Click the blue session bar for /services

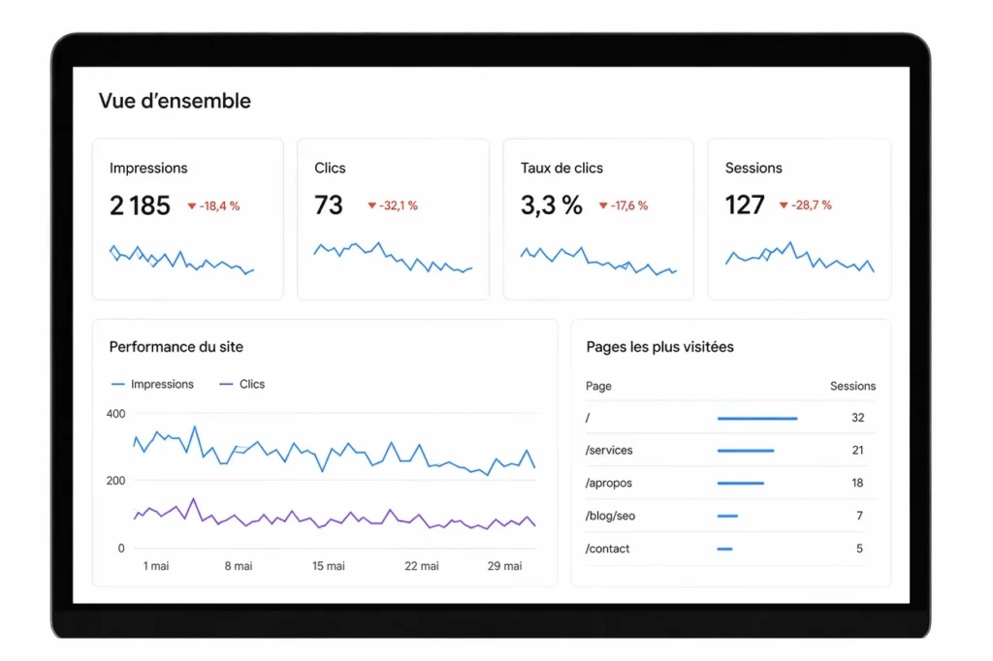pos(746,451)
